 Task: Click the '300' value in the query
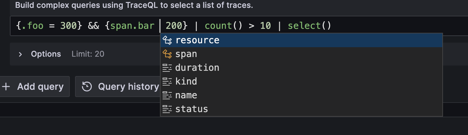click(x=68, y=26)
